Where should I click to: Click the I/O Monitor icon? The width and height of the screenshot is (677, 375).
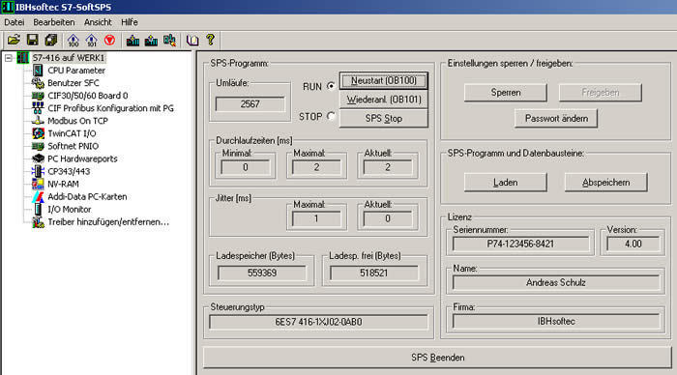pos(38,209)
